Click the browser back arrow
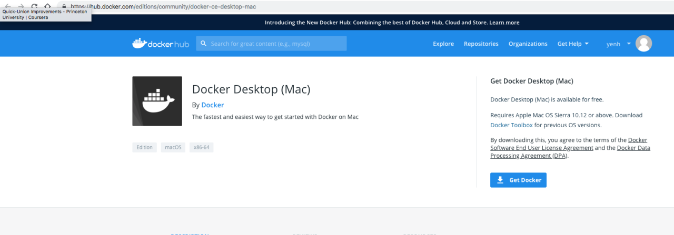Viewport: 674px width, 235px height. coord(7,6)
